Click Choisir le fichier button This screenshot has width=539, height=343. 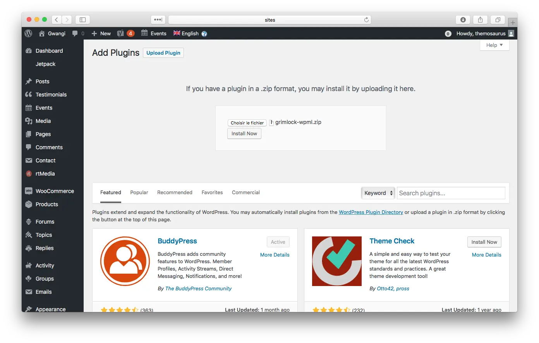click(x=247, y=123)
